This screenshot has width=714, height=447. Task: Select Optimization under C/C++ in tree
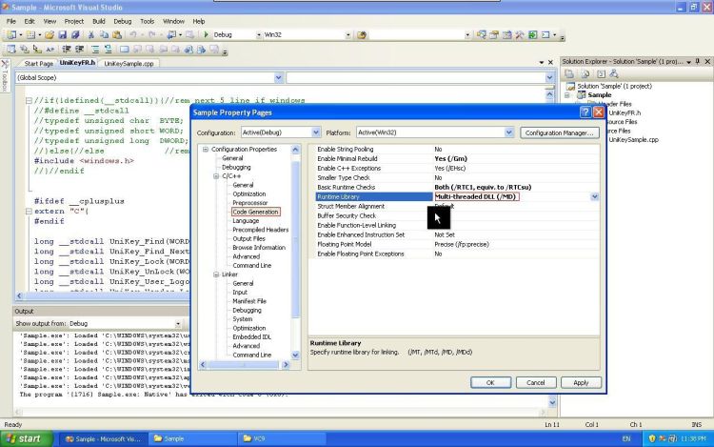click(249, 193)
